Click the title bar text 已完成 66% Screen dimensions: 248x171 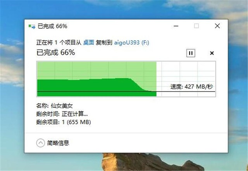click(x=52, y=26)
